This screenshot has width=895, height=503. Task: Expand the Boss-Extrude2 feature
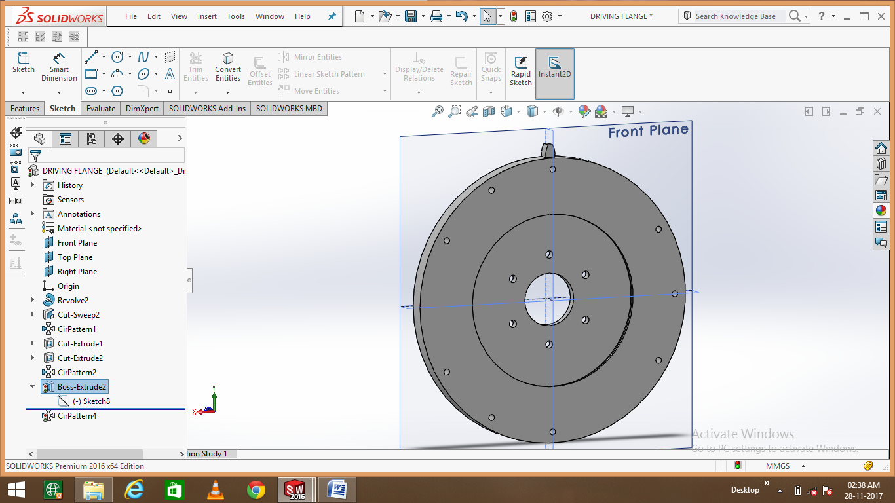tap(32, 386)
